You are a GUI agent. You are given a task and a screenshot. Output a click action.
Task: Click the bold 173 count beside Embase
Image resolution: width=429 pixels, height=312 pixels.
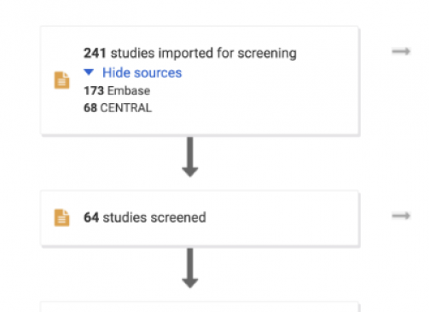point(94,91)
